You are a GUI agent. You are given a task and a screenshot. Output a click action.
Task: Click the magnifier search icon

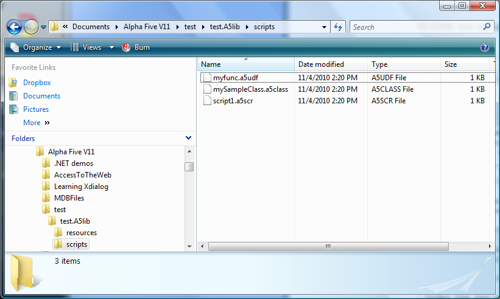(x=487, y=27)
